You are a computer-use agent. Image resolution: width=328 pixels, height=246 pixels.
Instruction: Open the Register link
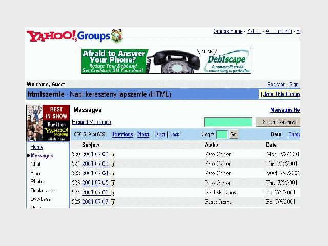click(276, 84)
